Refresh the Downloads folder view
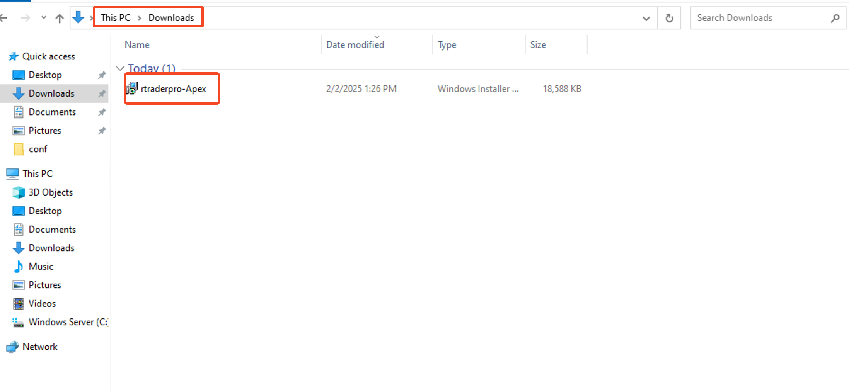 [x=669, y=18]
